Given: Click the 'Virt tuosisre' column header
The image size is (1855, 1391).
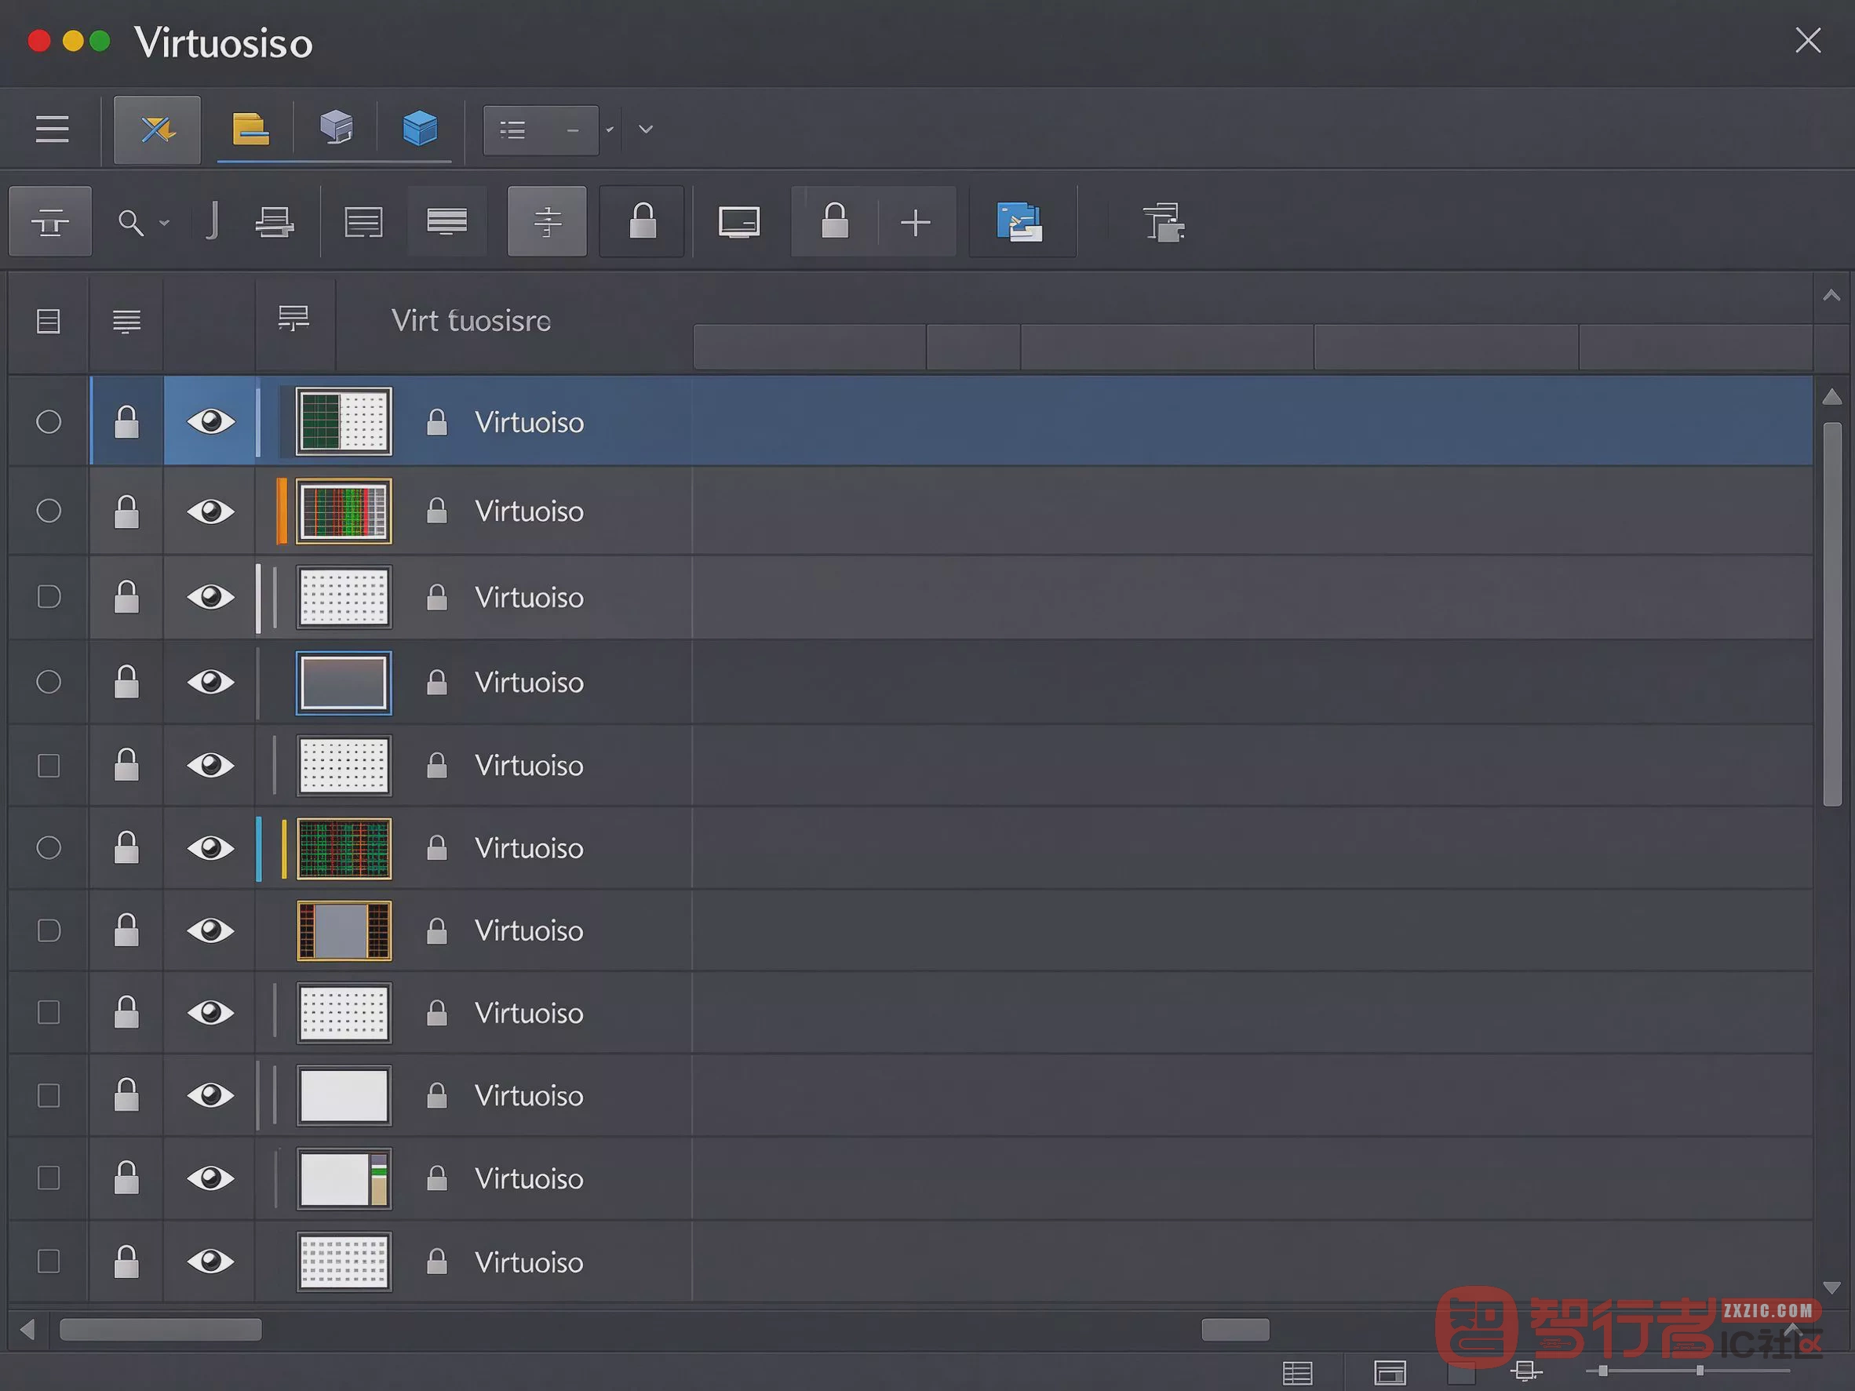Looking at the screenshot, I should (x=471, y=320).
